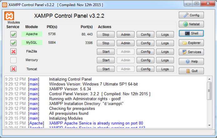View Mercury Logs
Image resolution: width=217 pixels, height=138 pixels.
coord(165,60)
